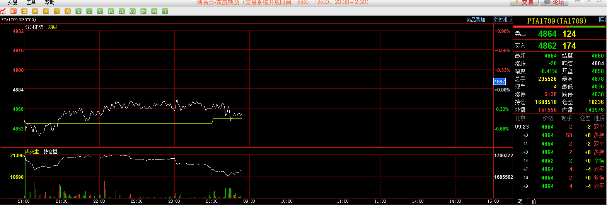607x205 pixels.
Task: Toggle the 成交量 volume label
Action: coord(32,151)
